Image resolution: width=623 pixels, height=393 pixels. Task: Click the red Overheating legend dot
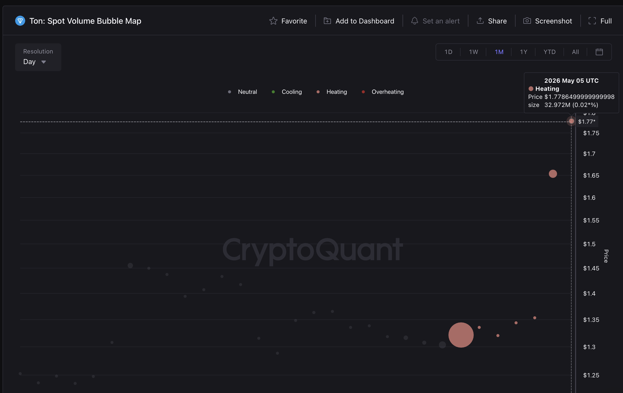[x=363, y=92]
